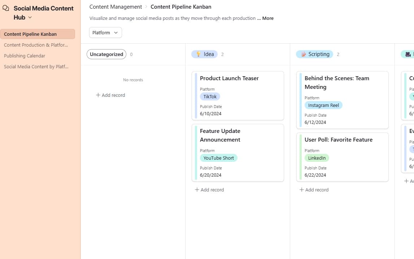Open User Poll: Favorite Feature card
Screen dimensions: 414x259
click(x=343, y=157)
